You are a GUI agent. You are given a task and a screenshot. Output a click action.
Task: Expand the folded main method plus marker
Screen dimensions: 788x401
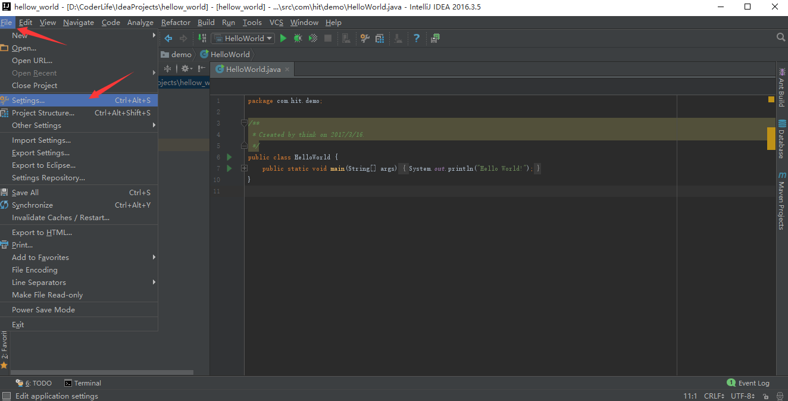[244, 168]
